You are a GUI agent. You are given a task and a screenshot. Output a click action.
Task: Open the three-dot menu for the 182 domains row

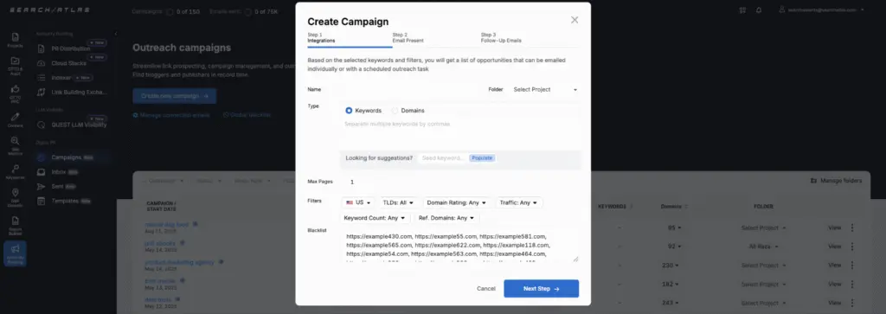pyautogui.click(x=852, y=284)
